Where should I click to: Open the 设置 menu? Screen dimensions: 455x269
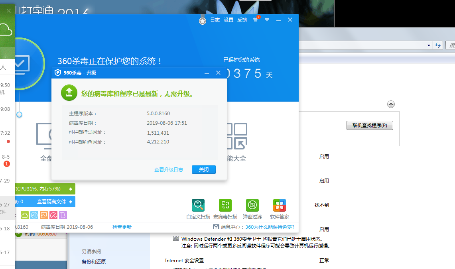(x=228, y=20)
